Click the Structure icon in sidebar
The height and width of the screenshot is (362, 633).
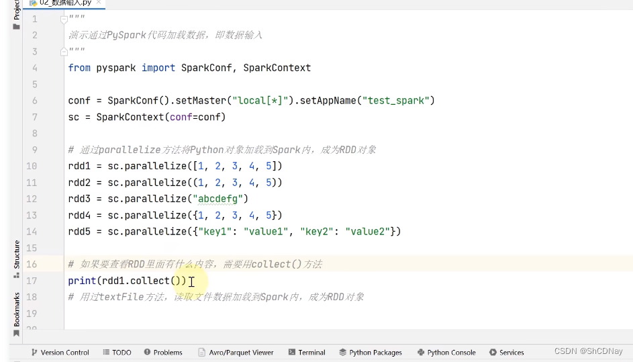click(x=17, y=275)
